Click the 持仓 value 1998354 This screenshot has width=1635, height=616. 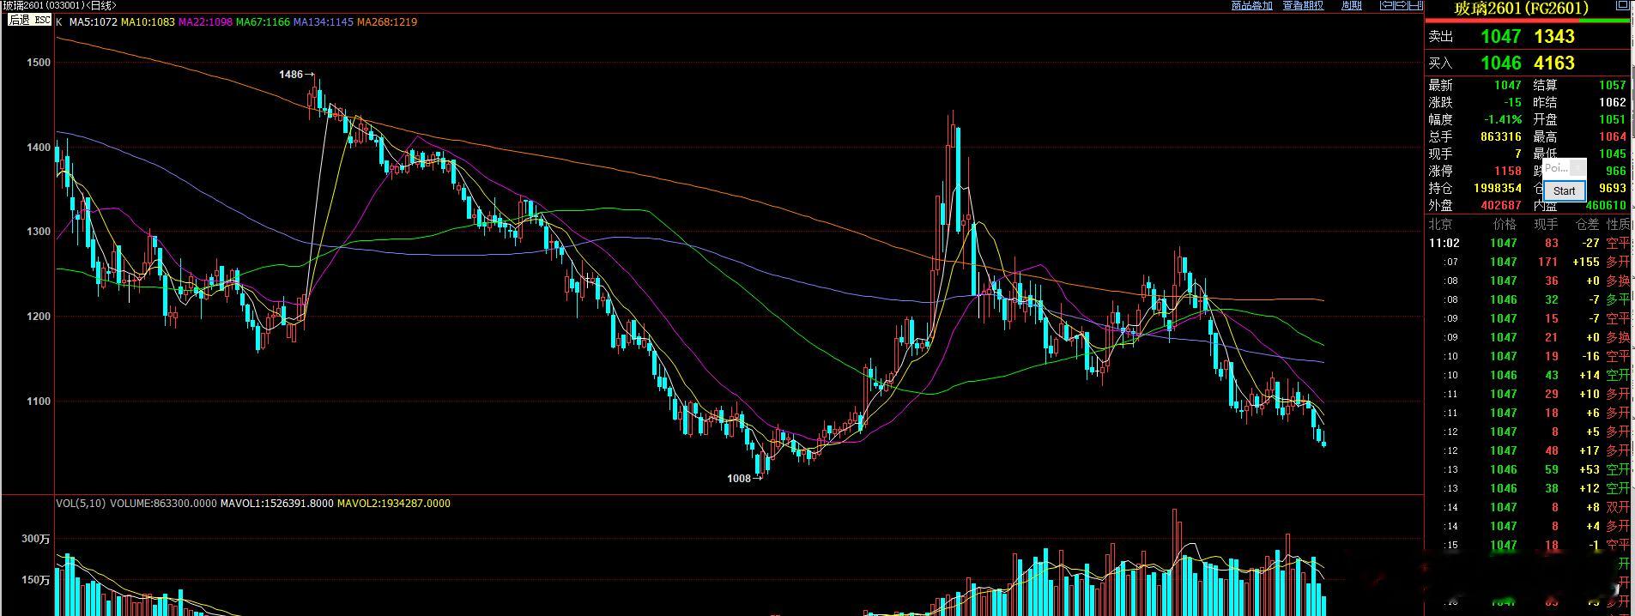pos(1498,188)
